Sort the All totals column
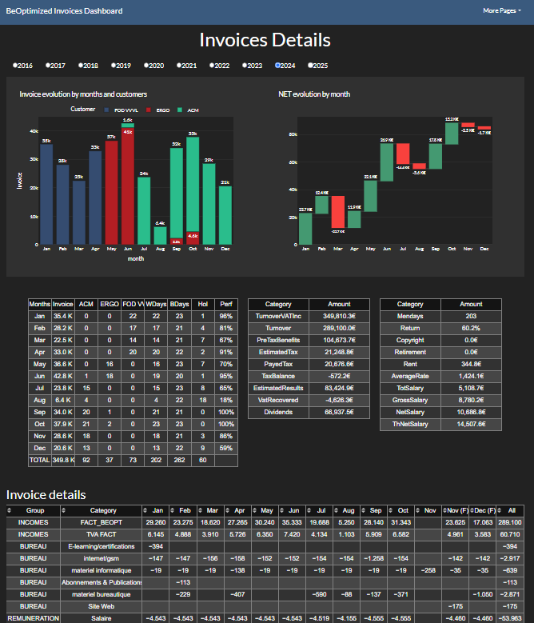 pos(499,509)
